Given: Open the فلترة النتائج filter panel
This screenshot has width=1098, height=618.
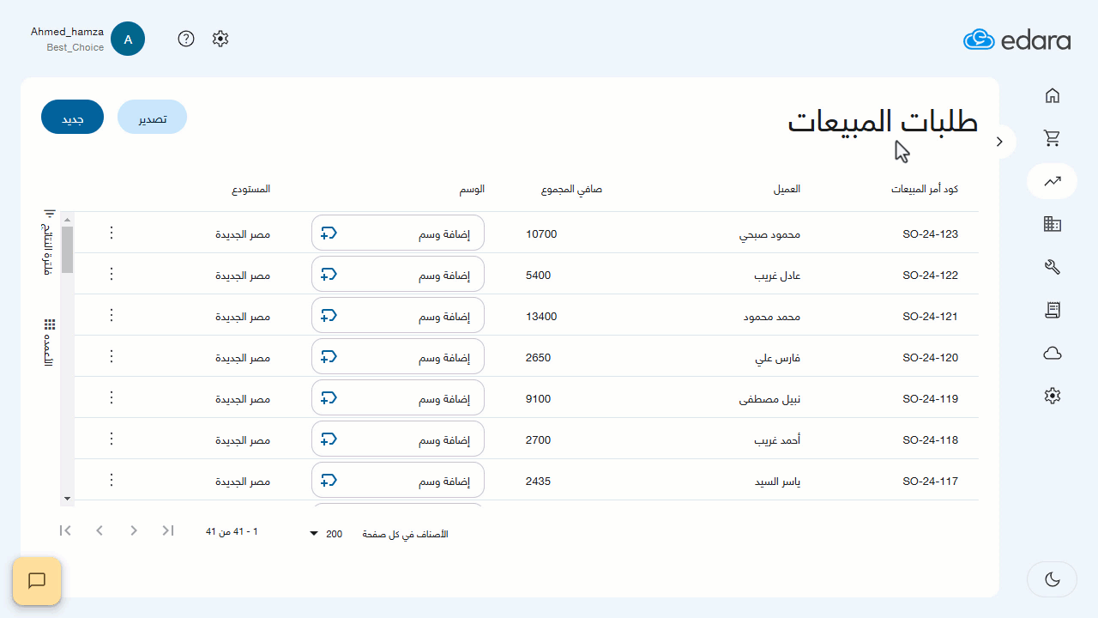Looking at the screenshot, I should 49,244.
